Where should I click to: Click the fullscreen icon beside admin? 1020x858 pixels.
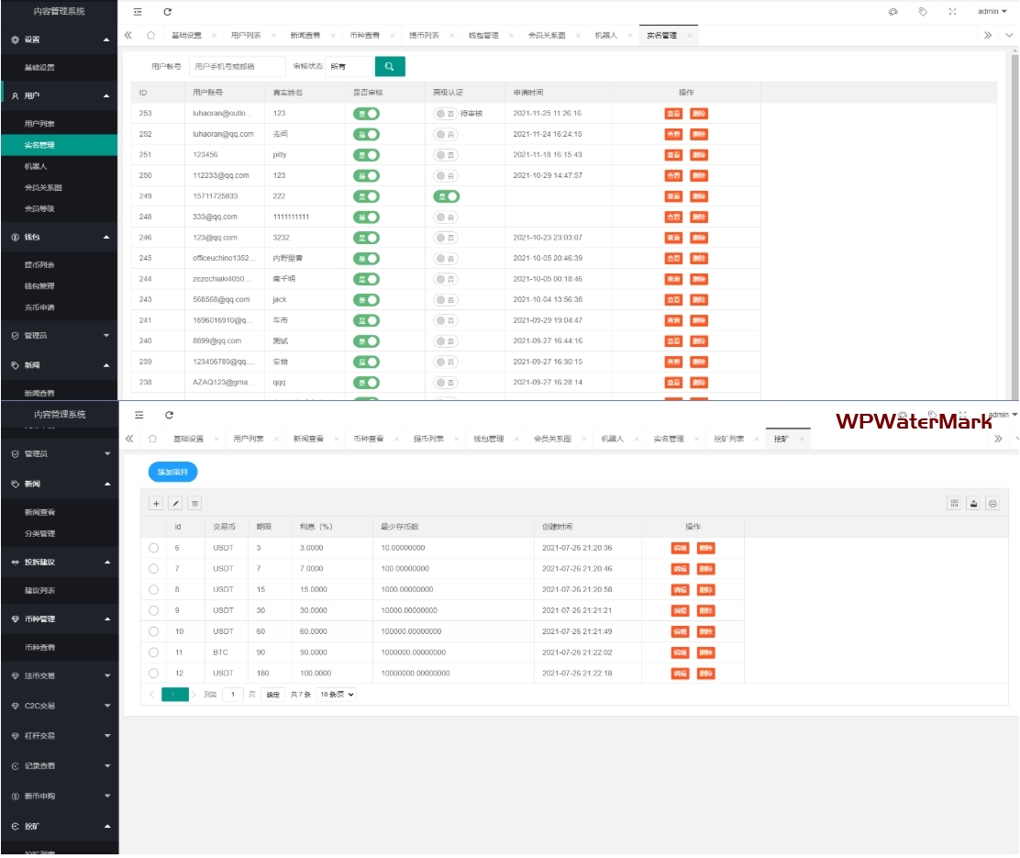[x=952, y=12]
